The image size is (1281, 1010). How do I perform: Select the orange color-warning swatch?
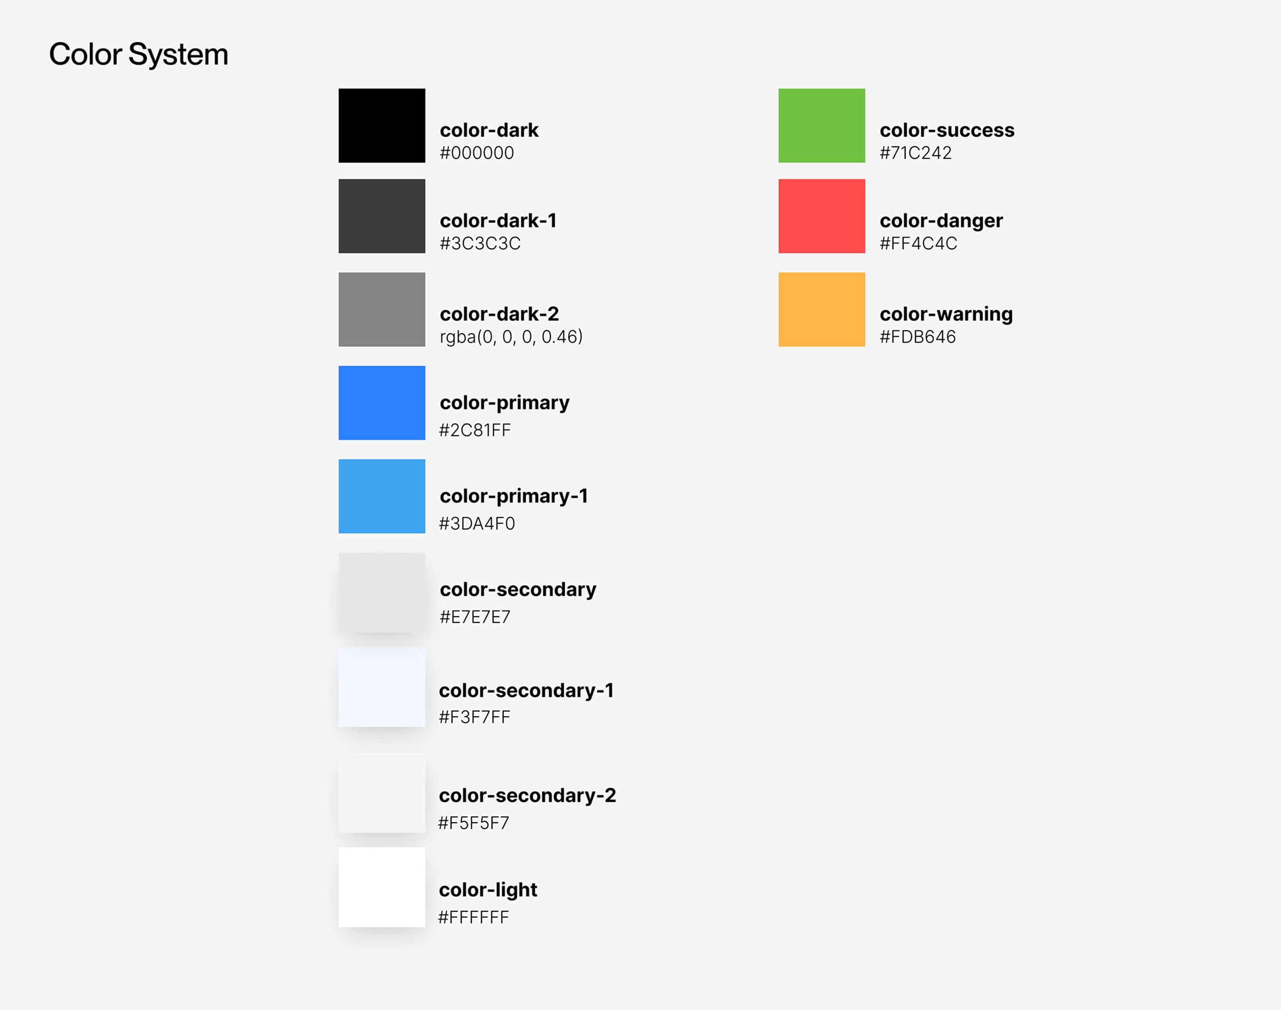[821, 309]
